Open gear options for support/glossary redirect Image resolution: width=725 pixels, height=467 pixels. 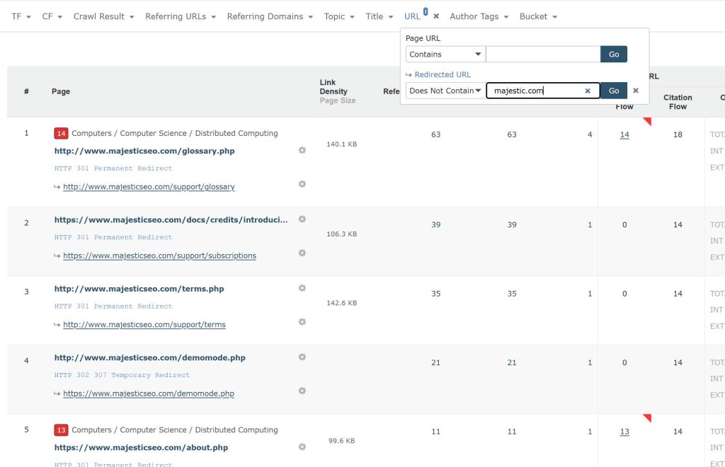pos(302,184)
